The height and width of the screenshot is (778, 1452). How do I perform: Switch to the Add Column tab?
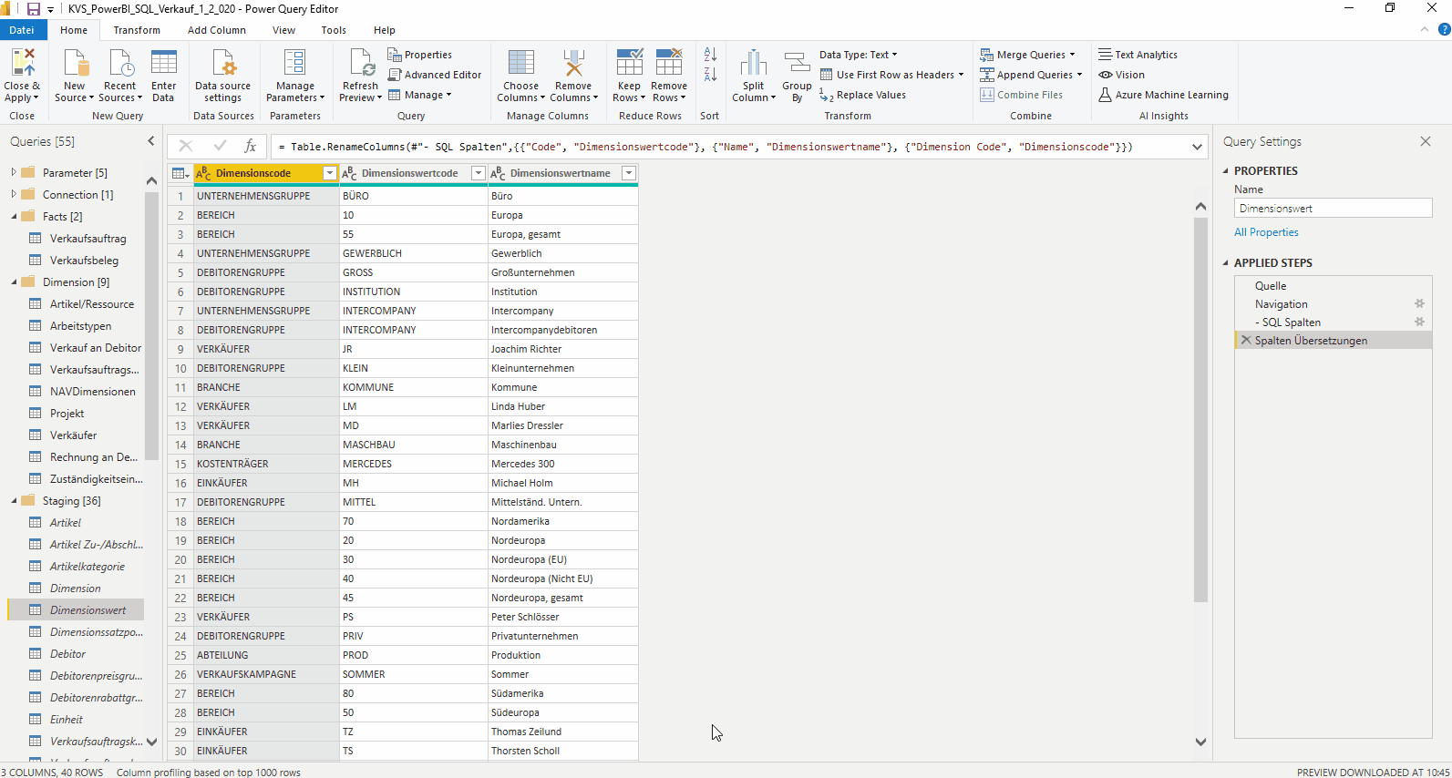217,30
